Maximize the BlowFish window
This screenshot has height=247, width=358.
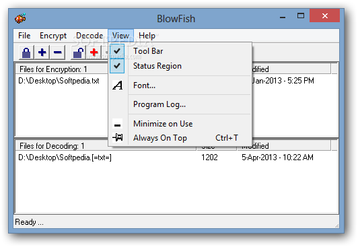301,16
